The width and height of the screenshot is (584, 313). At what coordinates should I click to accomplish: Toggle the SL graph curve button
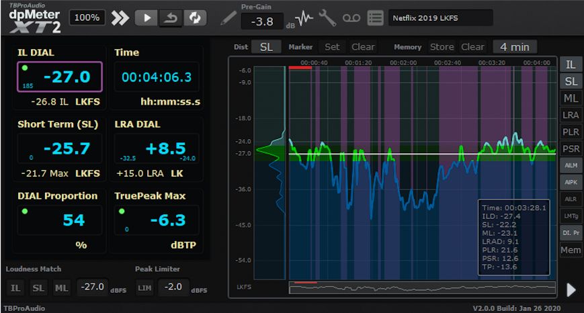571,81
